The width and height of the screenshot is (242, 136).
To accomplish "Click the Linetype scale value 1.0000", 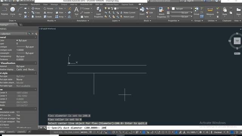I will tap(20, 50).
